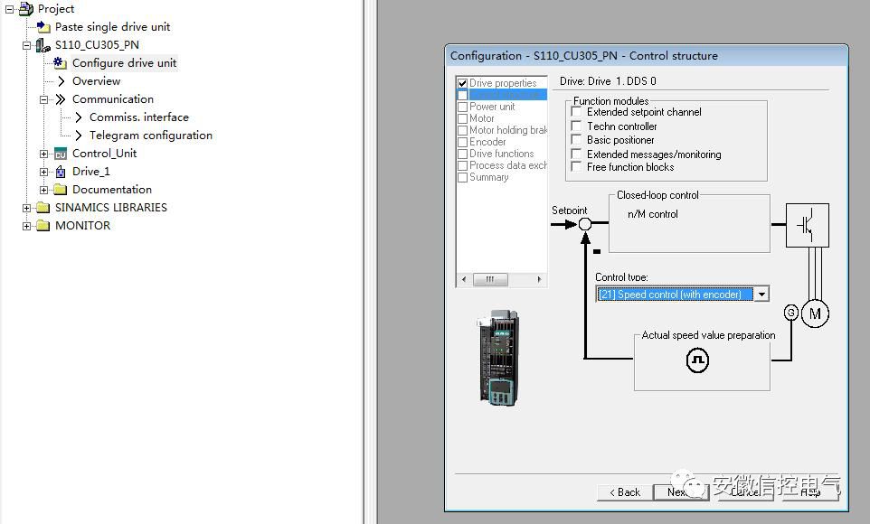
Task: Click the Overview arrow icon
Action: coord(61,81)
